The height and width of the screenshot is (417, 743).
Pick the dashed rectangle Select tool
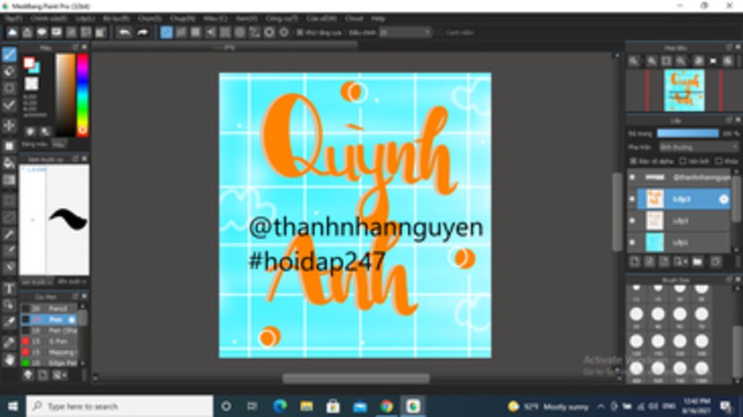9,201
